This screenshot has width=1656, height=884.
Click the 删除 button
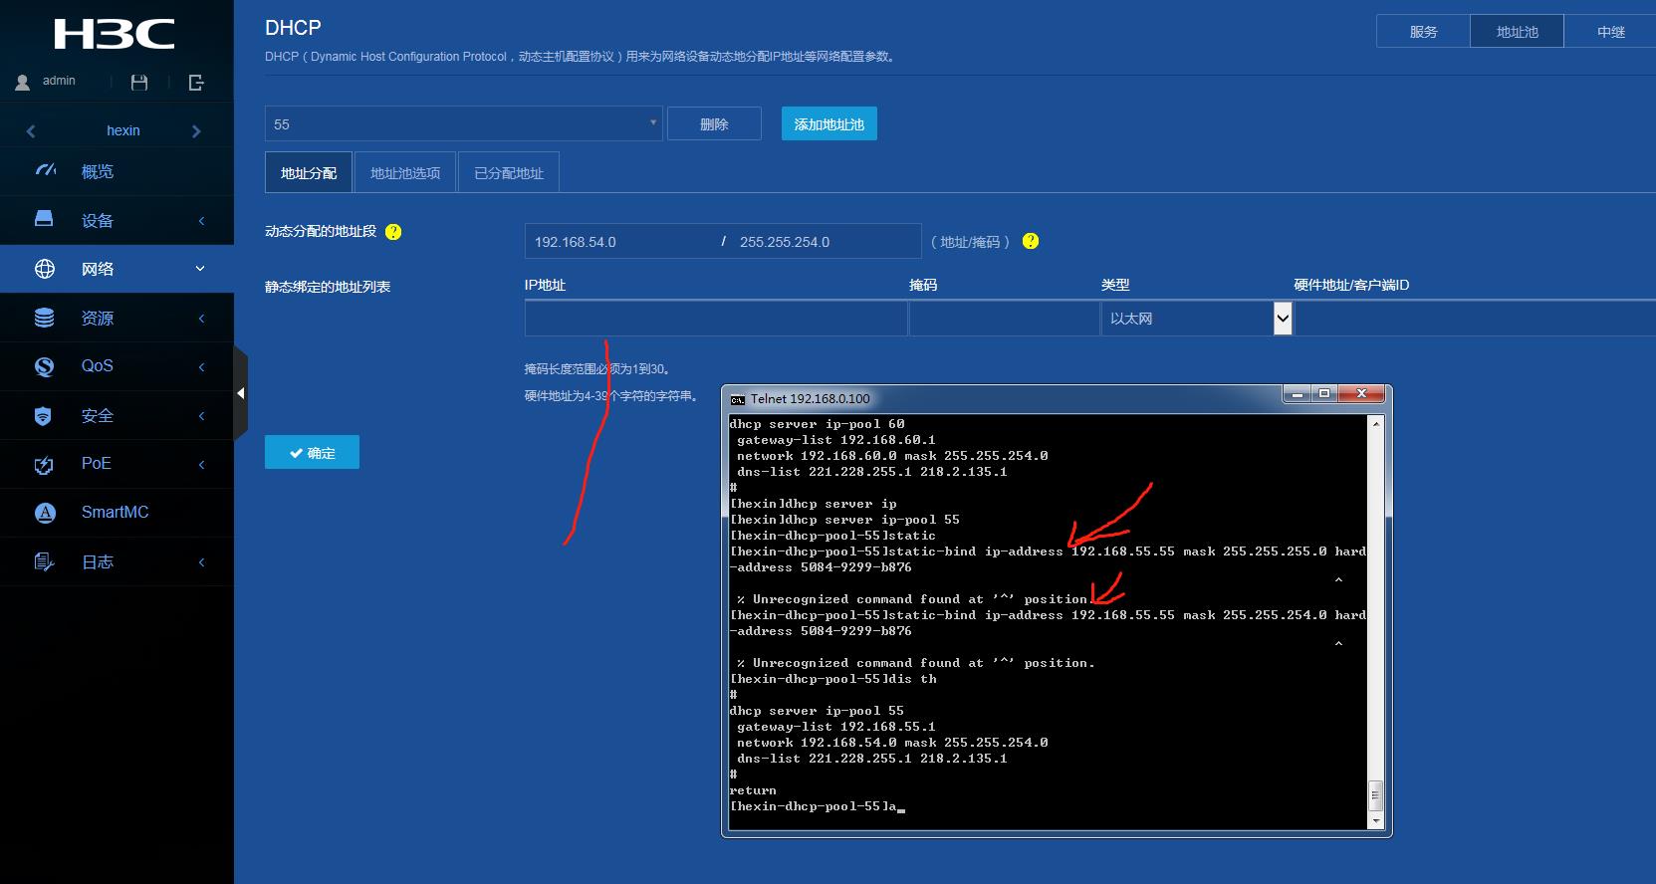714,123
